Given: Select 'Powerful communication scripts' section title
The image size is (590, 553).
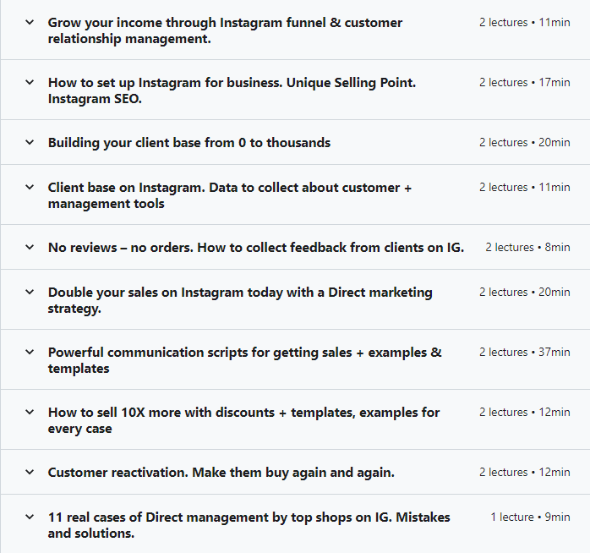Looking at the screenshot, I should 244,360.
